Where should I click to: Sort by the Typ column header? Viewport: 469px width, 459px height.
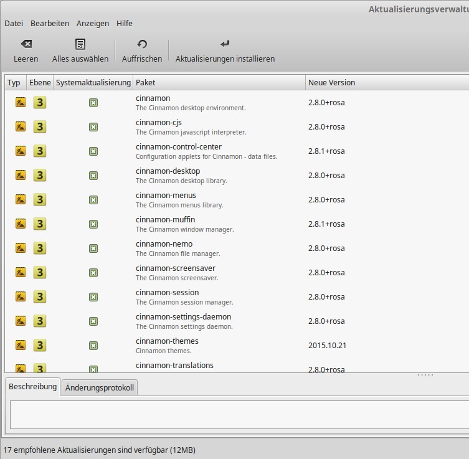16,83
